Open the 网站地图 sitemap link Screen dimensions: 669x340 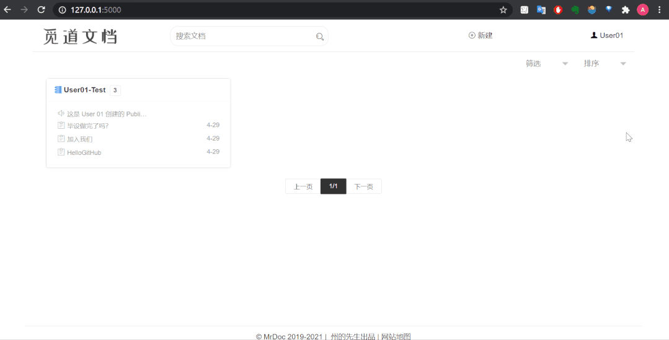396,336
